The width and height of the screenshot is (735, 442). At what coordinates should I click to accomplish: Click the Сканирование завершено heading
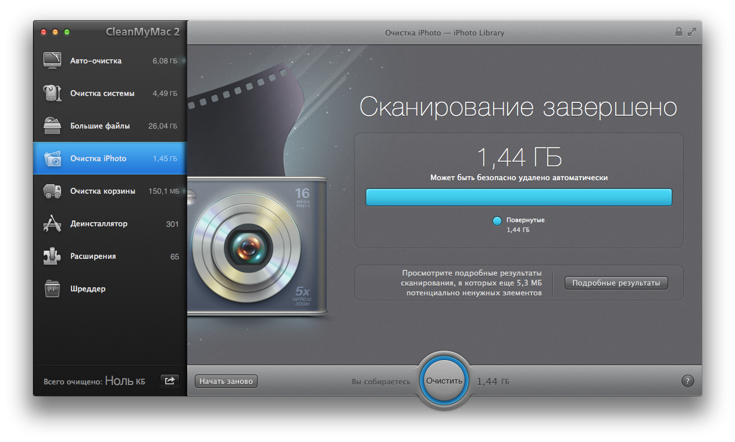(519, 108)
